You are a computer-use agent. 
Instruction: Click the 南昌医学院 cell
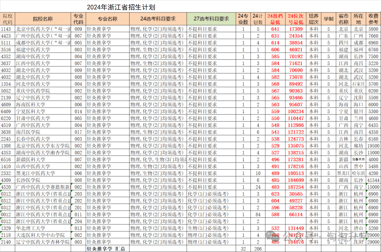(x=43, y=132)
